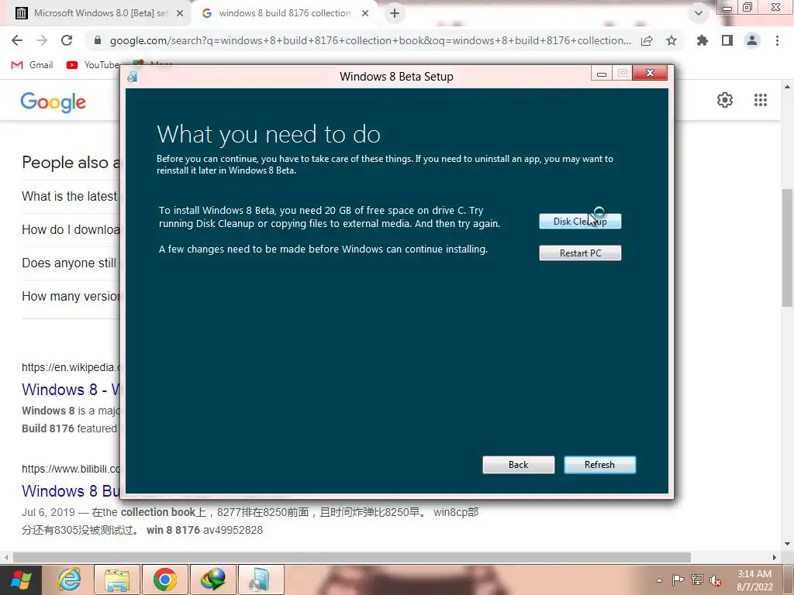The image size is (794, 595).
Task: Switch to the Microsoft Windows 8.0 [Beta] tab
Action: tap(100, 13)
